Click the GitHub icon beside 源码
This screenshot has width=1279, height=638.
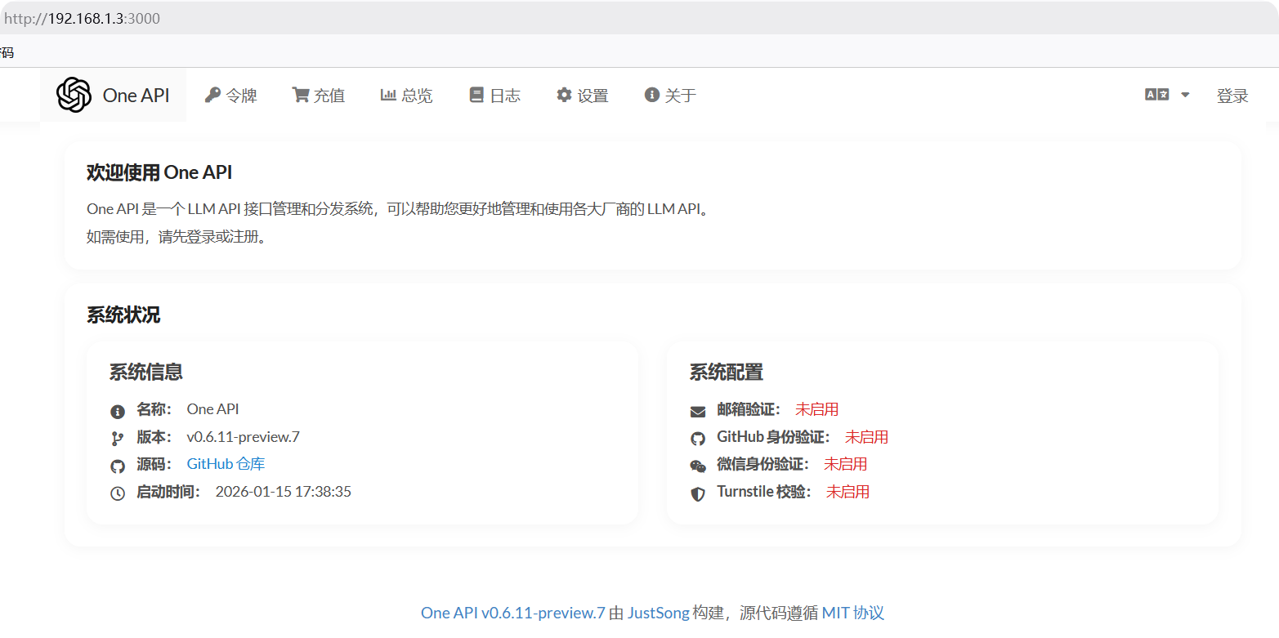[x=117, y=465]
